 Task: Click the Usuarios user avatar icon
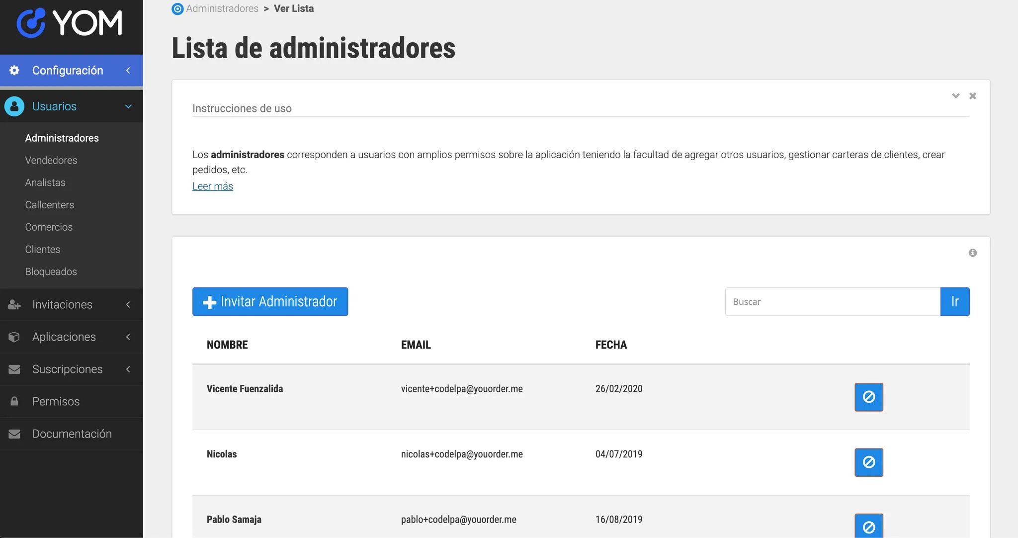click(14, 106)
